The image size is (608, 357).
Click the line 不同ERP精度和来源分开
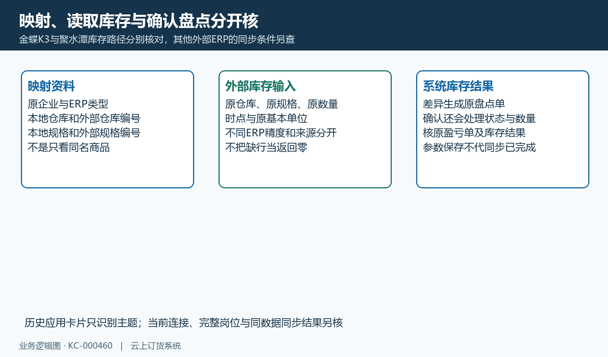[x=281, y=133]
